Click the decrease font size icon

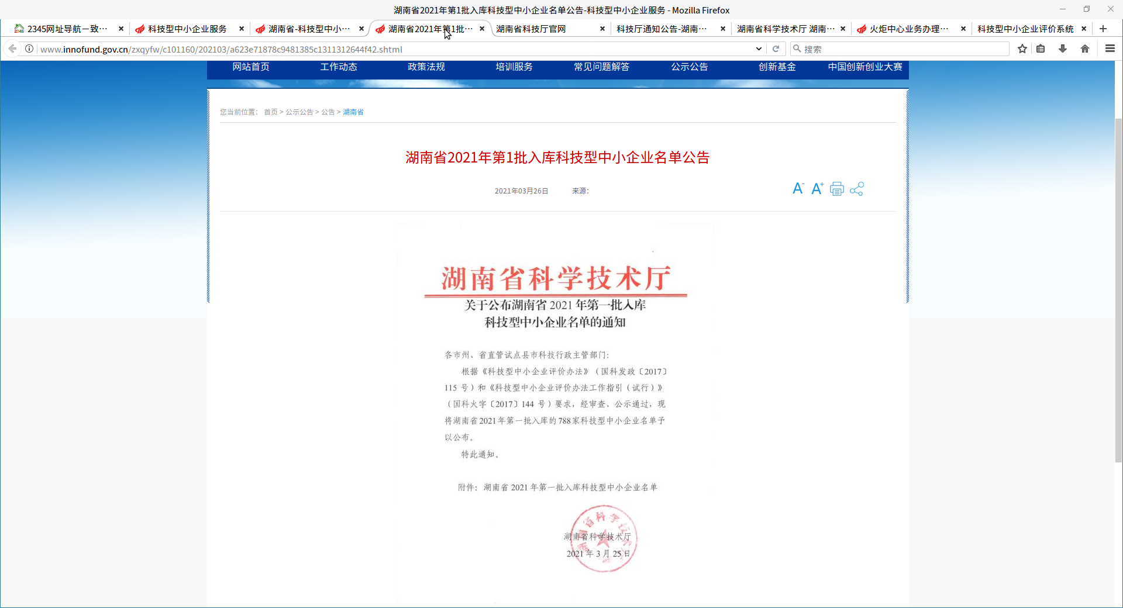798,189
